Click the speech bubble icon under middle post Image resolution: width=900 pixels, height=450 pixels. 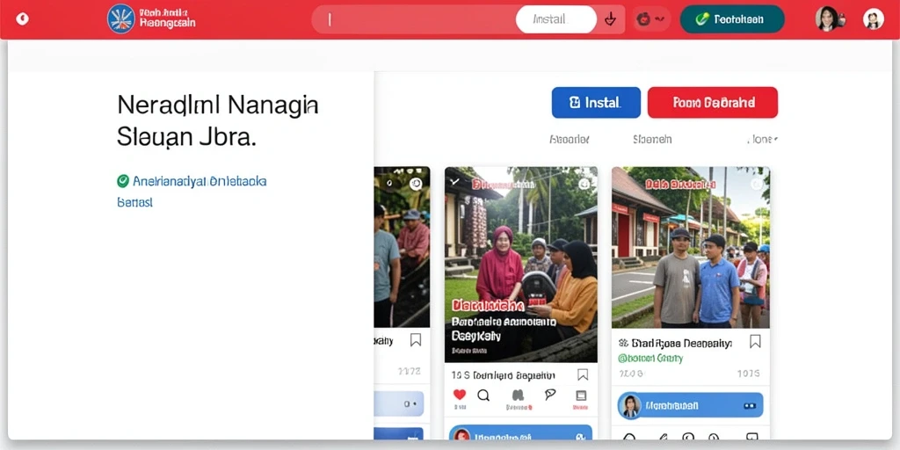550,395
